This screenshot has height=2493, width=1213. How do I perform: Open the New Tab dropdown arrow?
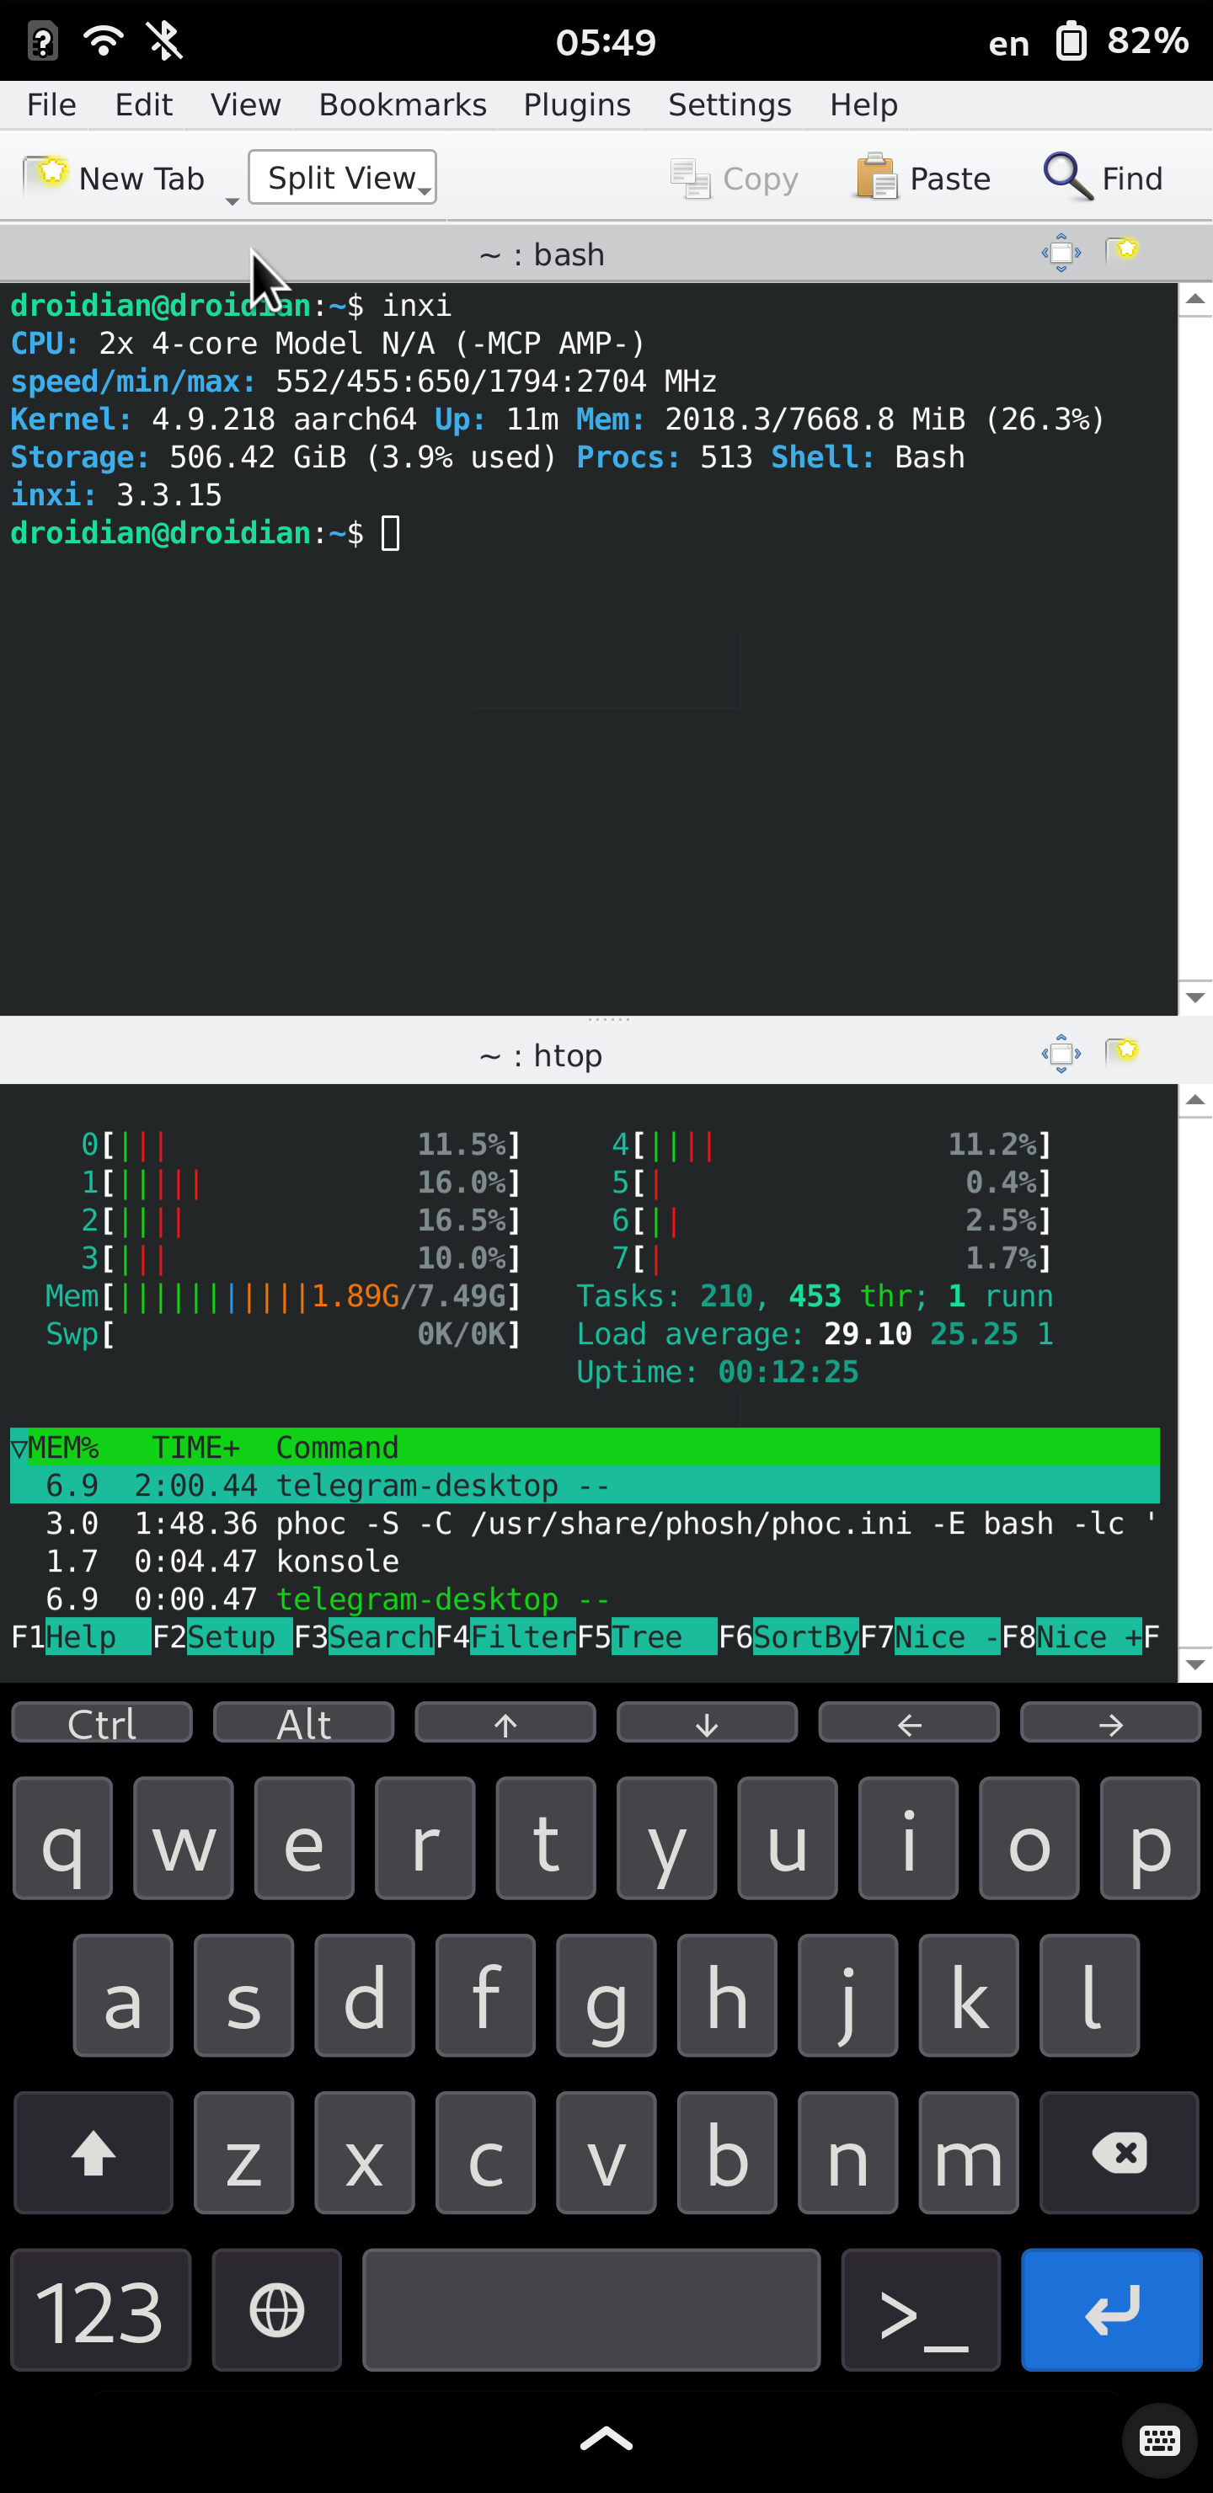coord(232,200)
